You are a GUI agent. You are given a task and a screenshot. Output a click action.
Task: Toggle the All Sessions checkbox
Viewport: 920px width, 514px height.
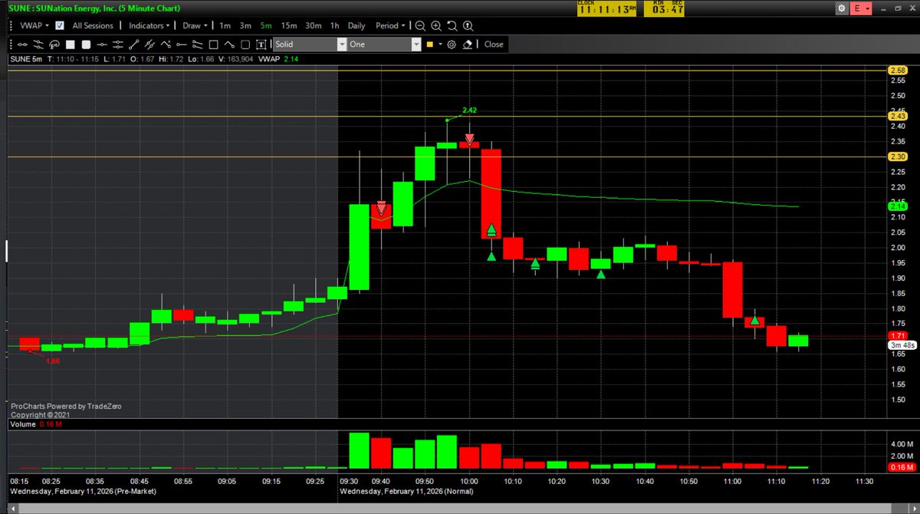point(60,25)
